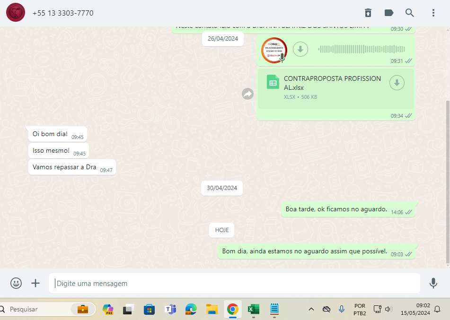Click the 09:31 voice message double-check marks

(x=408, y=61)
